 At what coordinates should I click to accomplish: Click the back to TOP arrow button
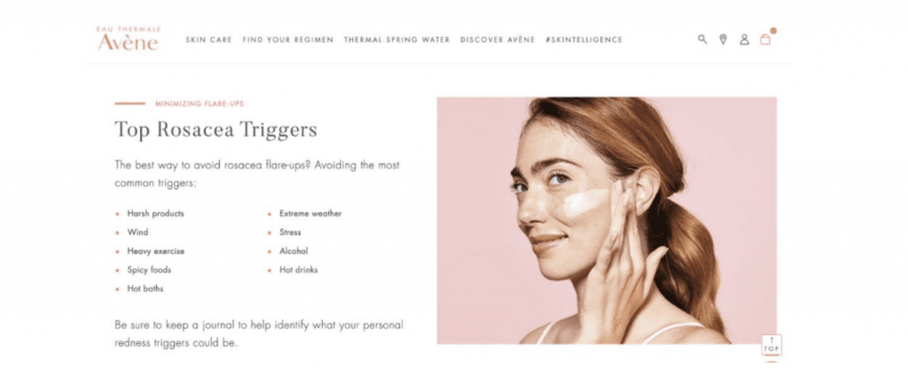771,345
